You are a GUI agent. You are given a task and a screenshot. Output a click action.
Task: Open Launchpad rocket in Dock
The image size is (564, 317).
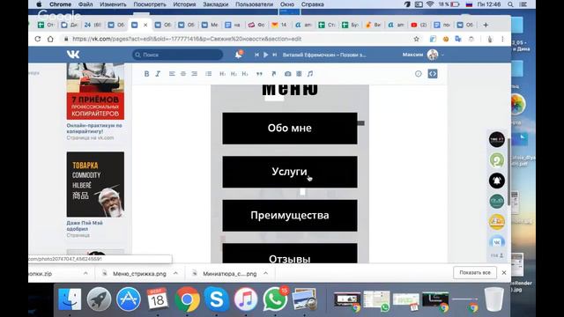(99, 299)
